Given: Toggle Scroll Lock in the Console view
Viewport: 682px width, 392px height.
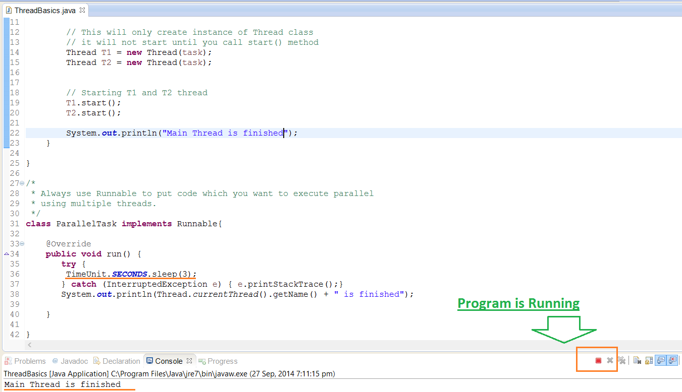Looking at the screenshot, I should tap(649, 360).
